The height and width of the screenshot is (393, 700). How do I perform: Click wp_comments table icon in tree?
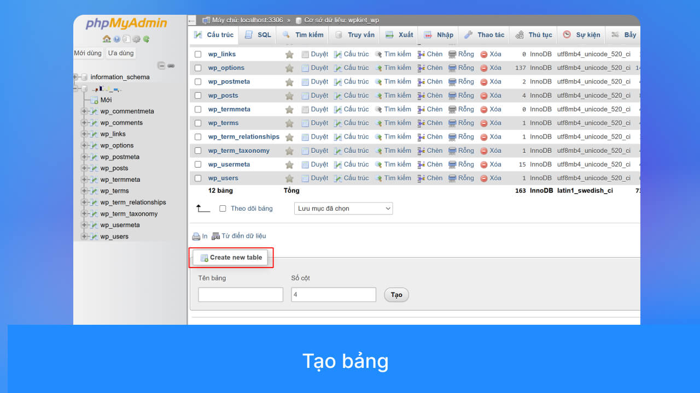coord(94,123)
